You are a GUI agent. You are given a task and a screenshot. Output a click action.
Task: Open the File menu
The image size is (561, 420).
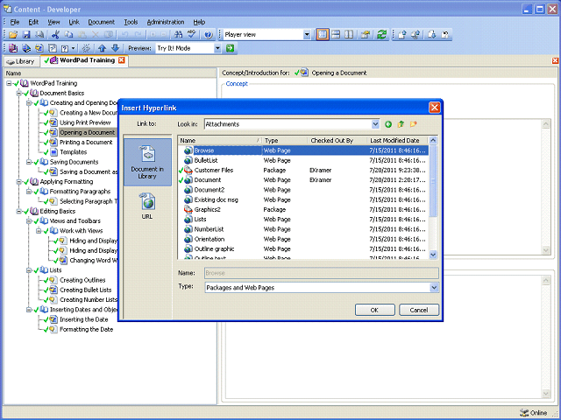(15, 22)
